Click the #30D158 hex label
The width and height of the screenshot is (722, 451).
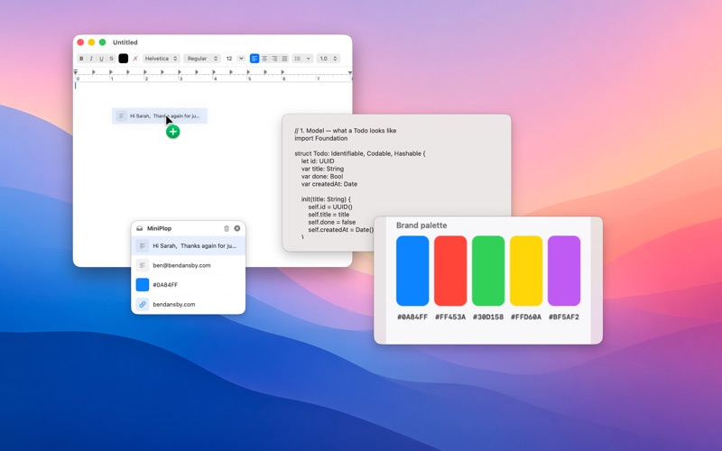[x=488, y=318]
